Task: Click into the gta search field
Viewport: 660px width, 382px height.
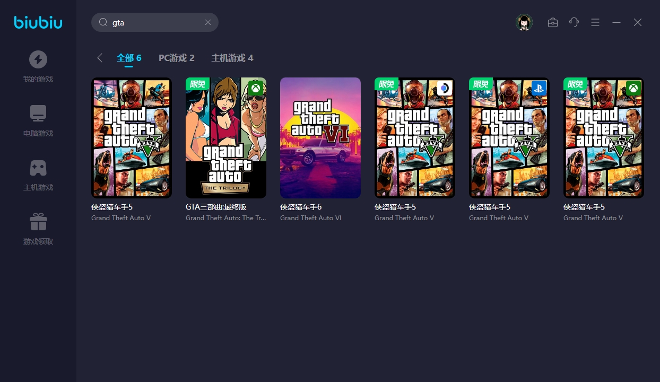Action: (154, 23)
